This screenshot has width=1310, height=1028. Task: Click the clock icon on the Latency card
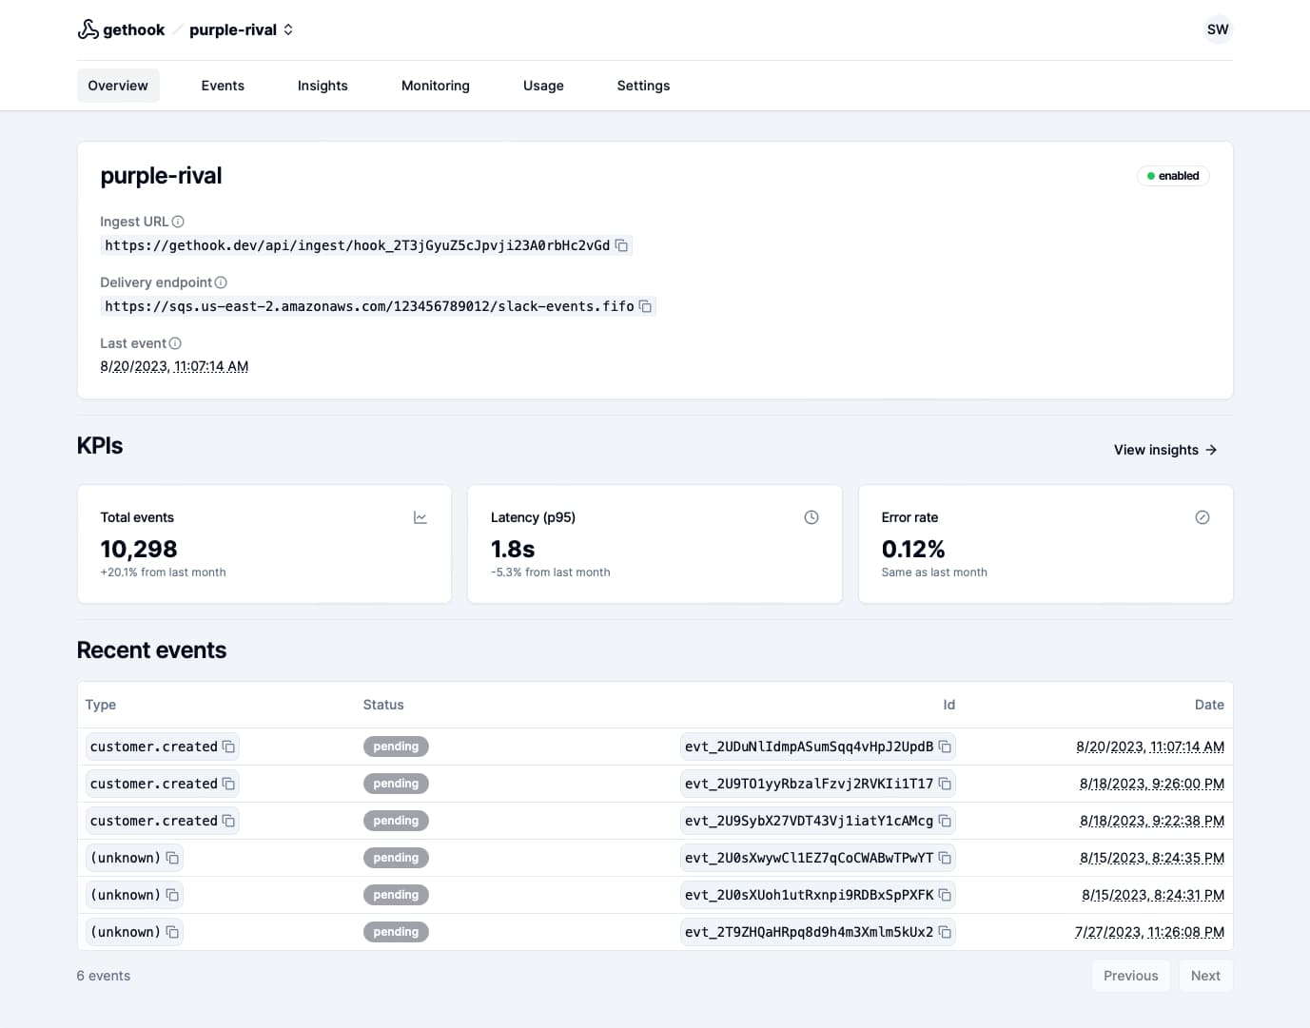[811, 517]
